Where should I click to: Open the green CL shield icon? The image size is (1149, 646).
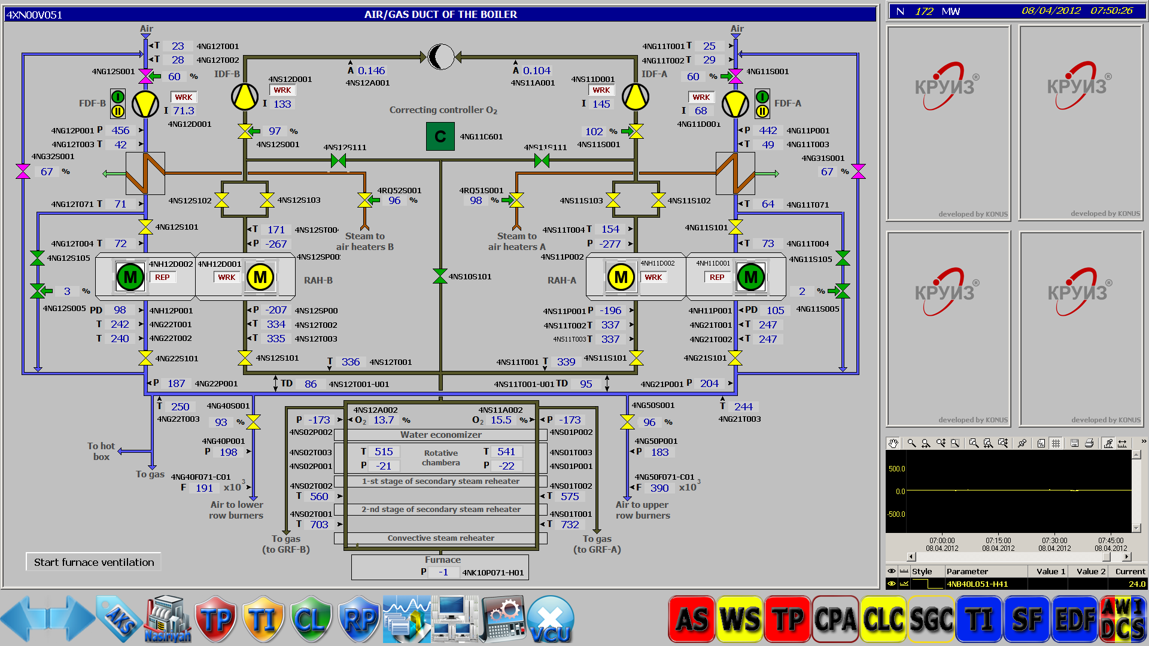click(x=311, y=620)
